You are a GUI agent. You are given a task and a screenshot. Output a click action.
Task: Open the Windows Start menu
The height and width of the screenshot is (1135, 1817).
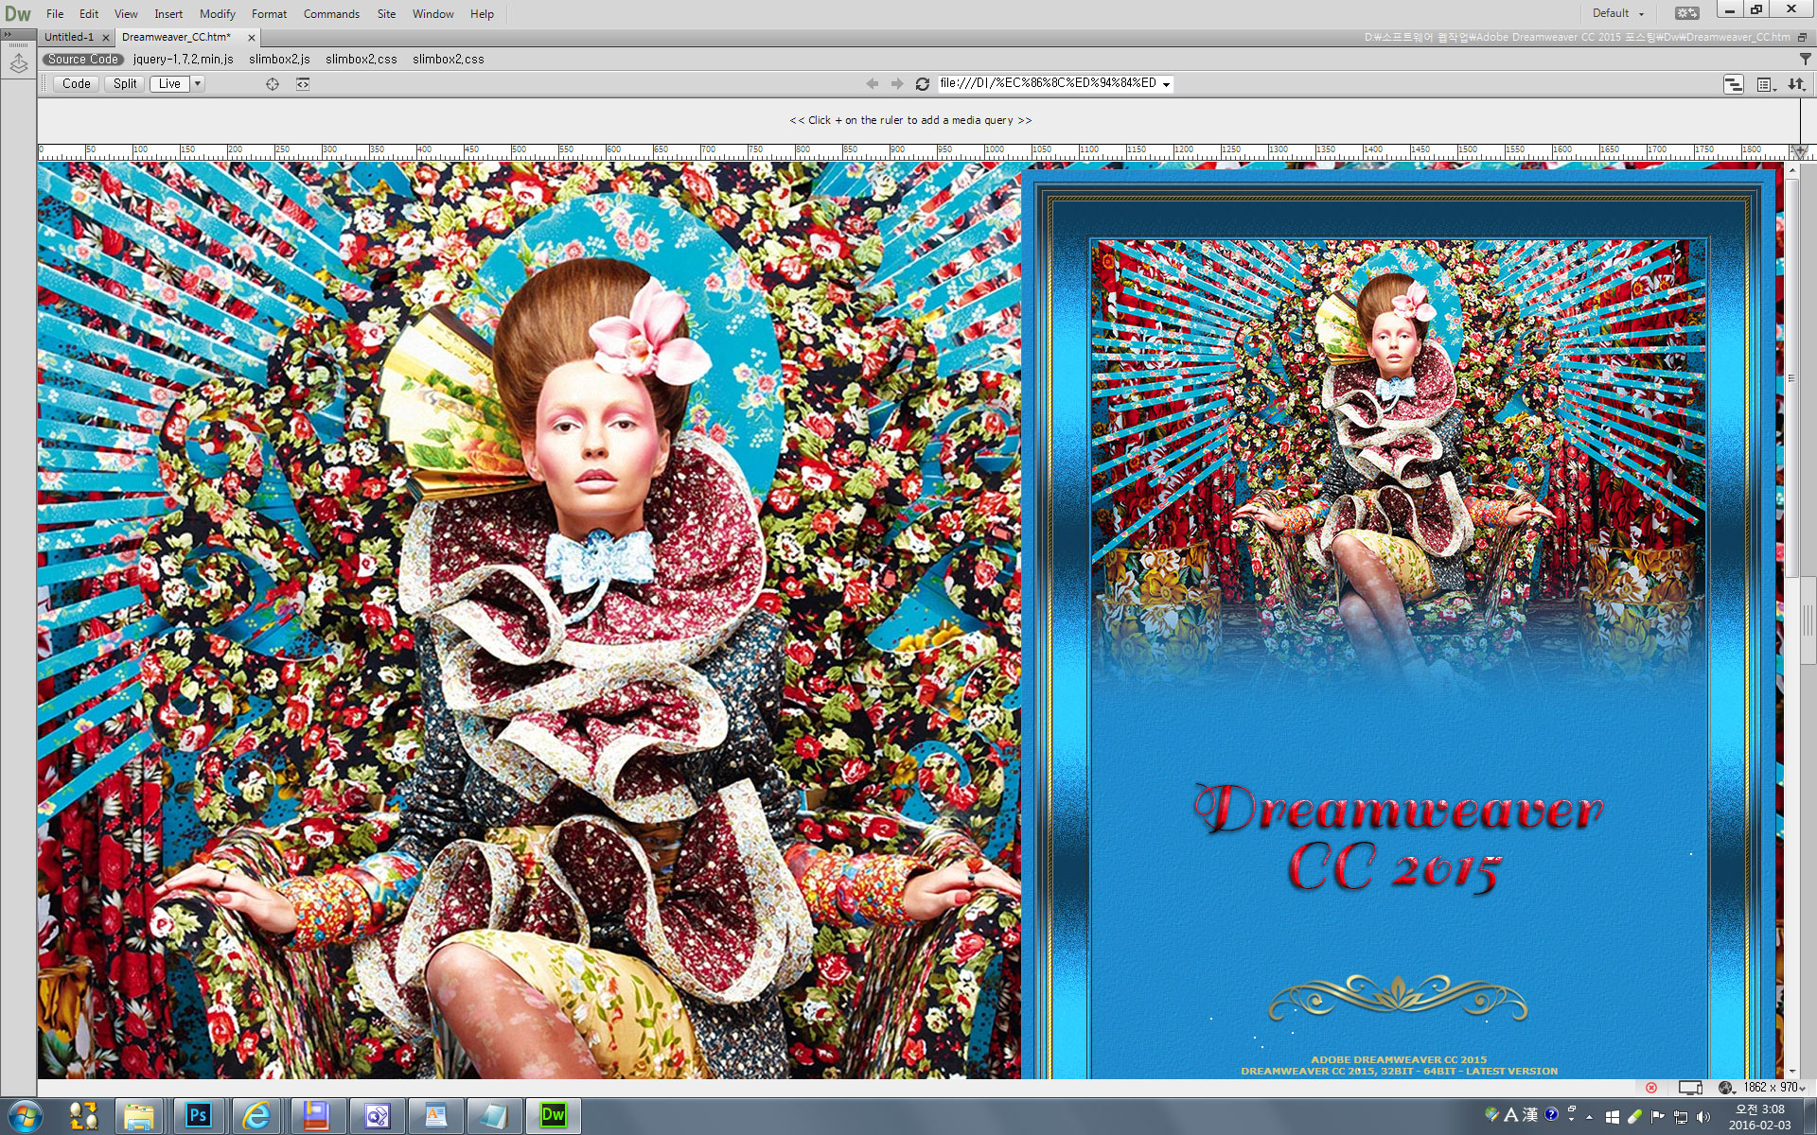[26, 1116]
